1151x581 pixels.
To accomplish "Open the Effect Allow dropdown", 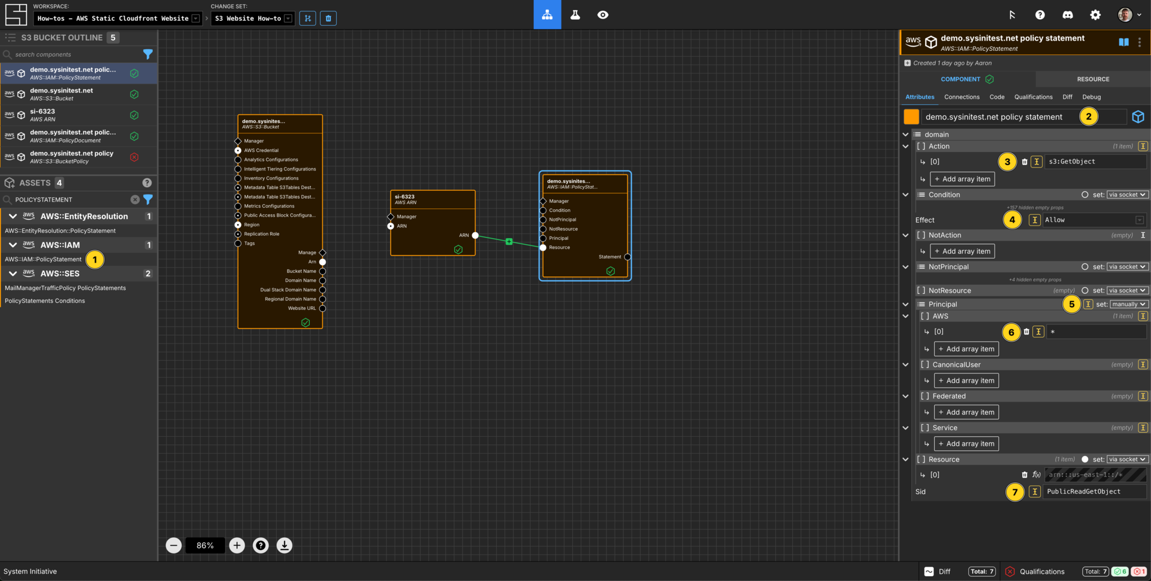I will [1095, 220].
